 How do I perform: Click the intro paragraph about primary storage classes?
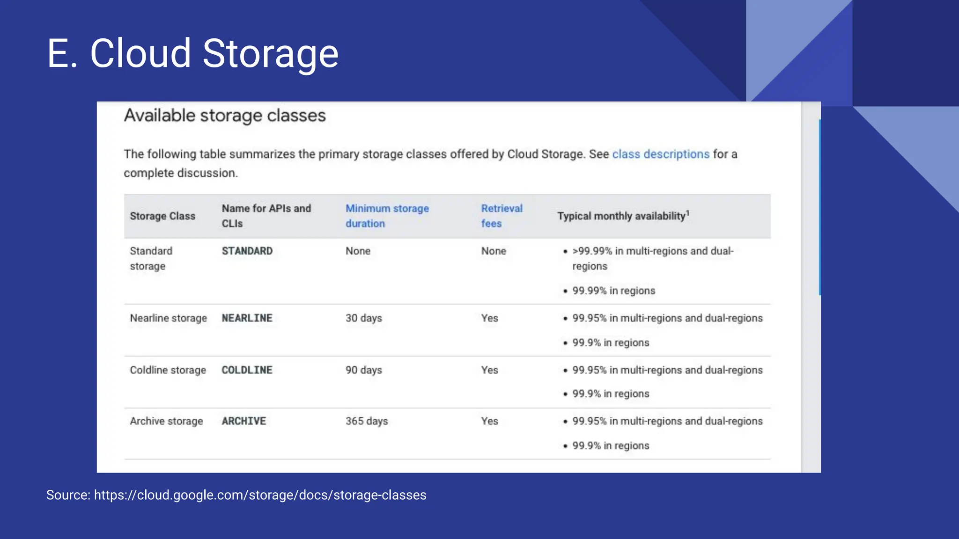(x=431, y=164)
